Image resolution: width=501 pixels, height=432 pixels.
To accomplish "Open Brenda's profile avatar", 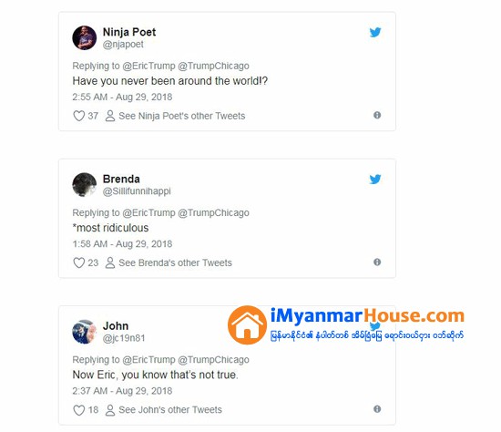I will 85,184.
